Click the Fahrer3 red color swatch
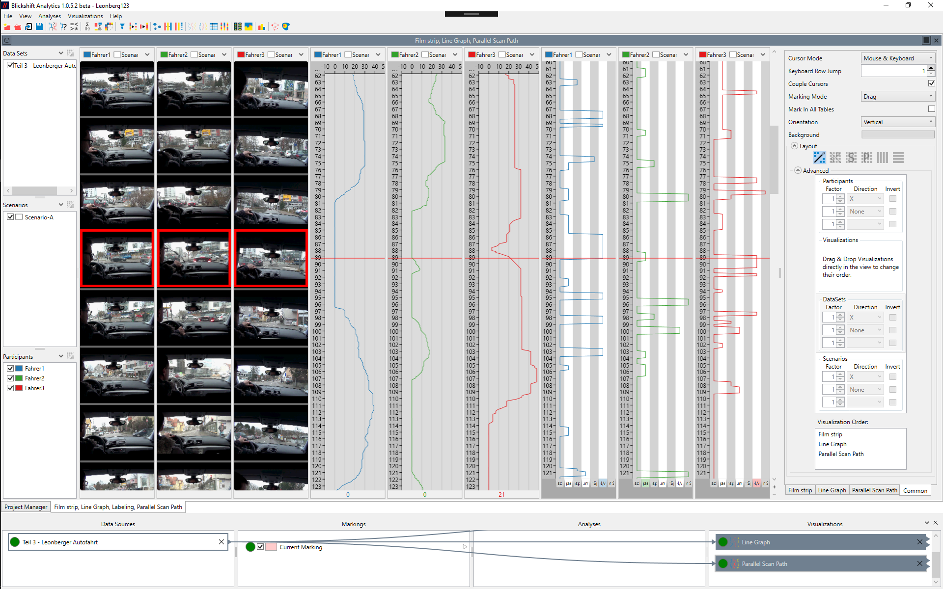The width and height of the screenshot is (943, 589). tap(19, 388)
